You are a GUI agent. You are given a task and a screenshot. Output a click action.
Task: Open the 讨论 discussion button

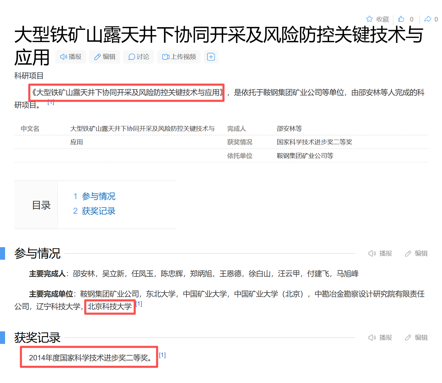coord(139,57)
